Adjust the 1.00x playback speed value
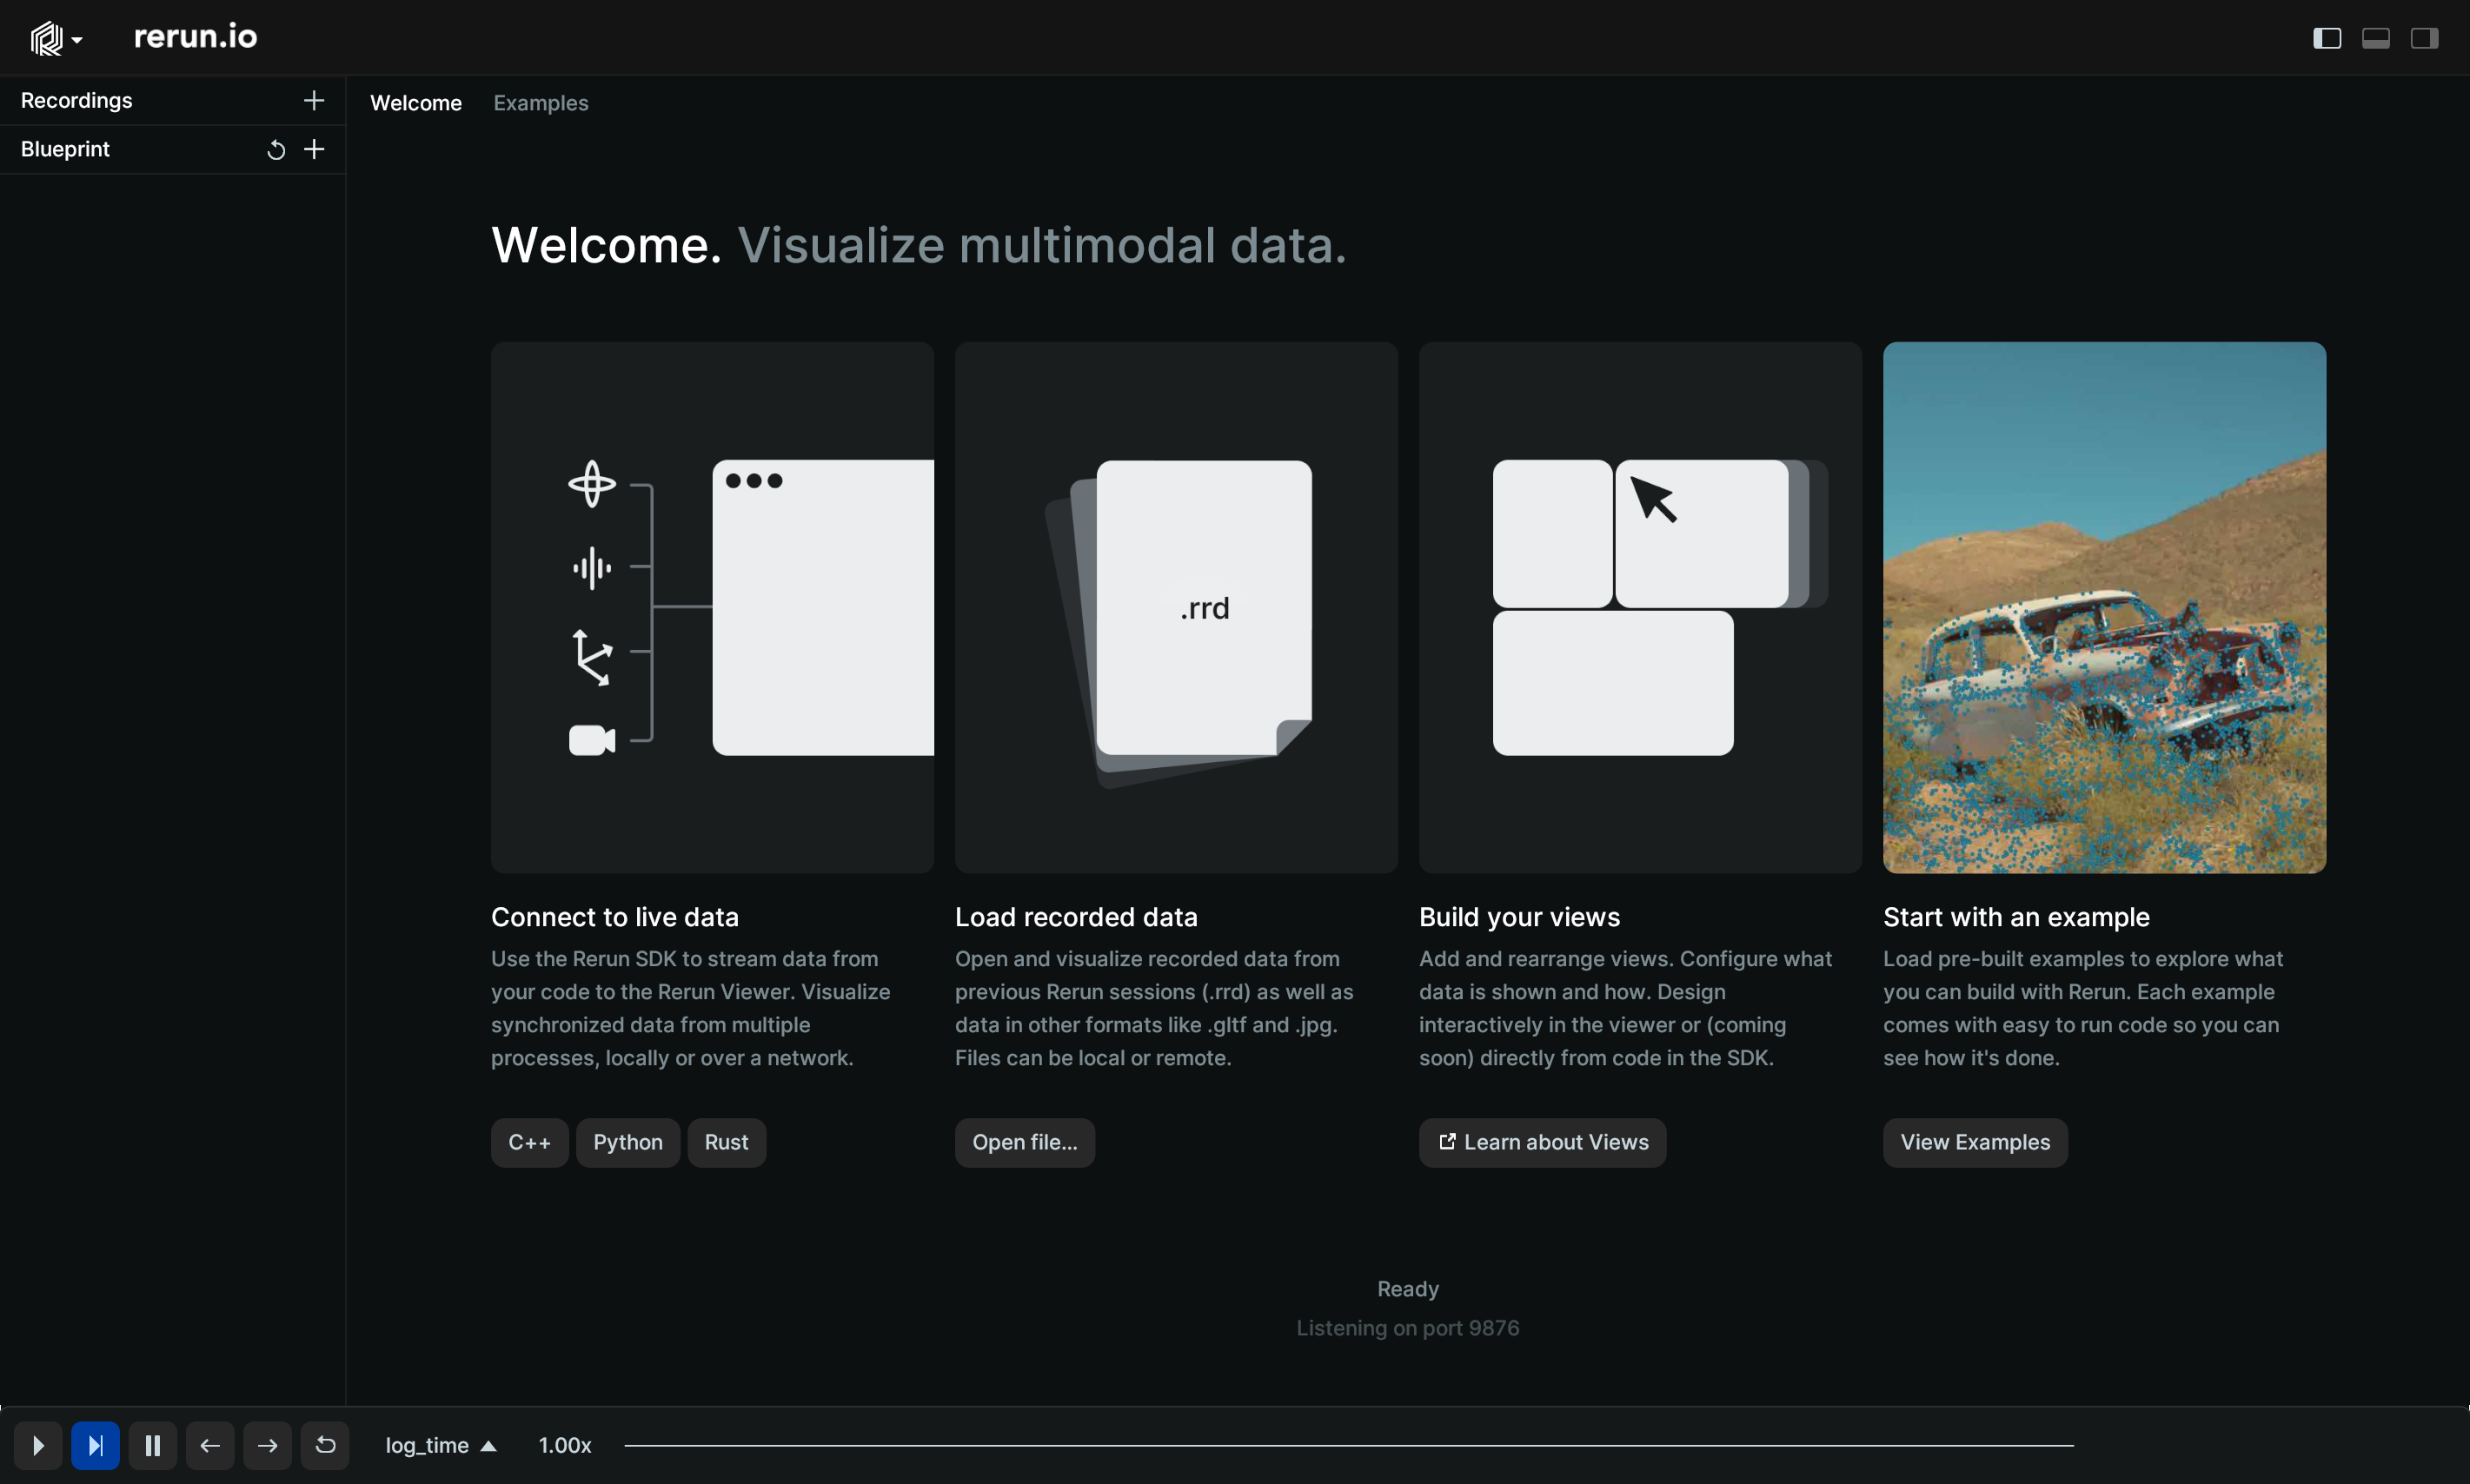The height and width of the screenshot is (1484, 2470). (x=565, y=1445)
